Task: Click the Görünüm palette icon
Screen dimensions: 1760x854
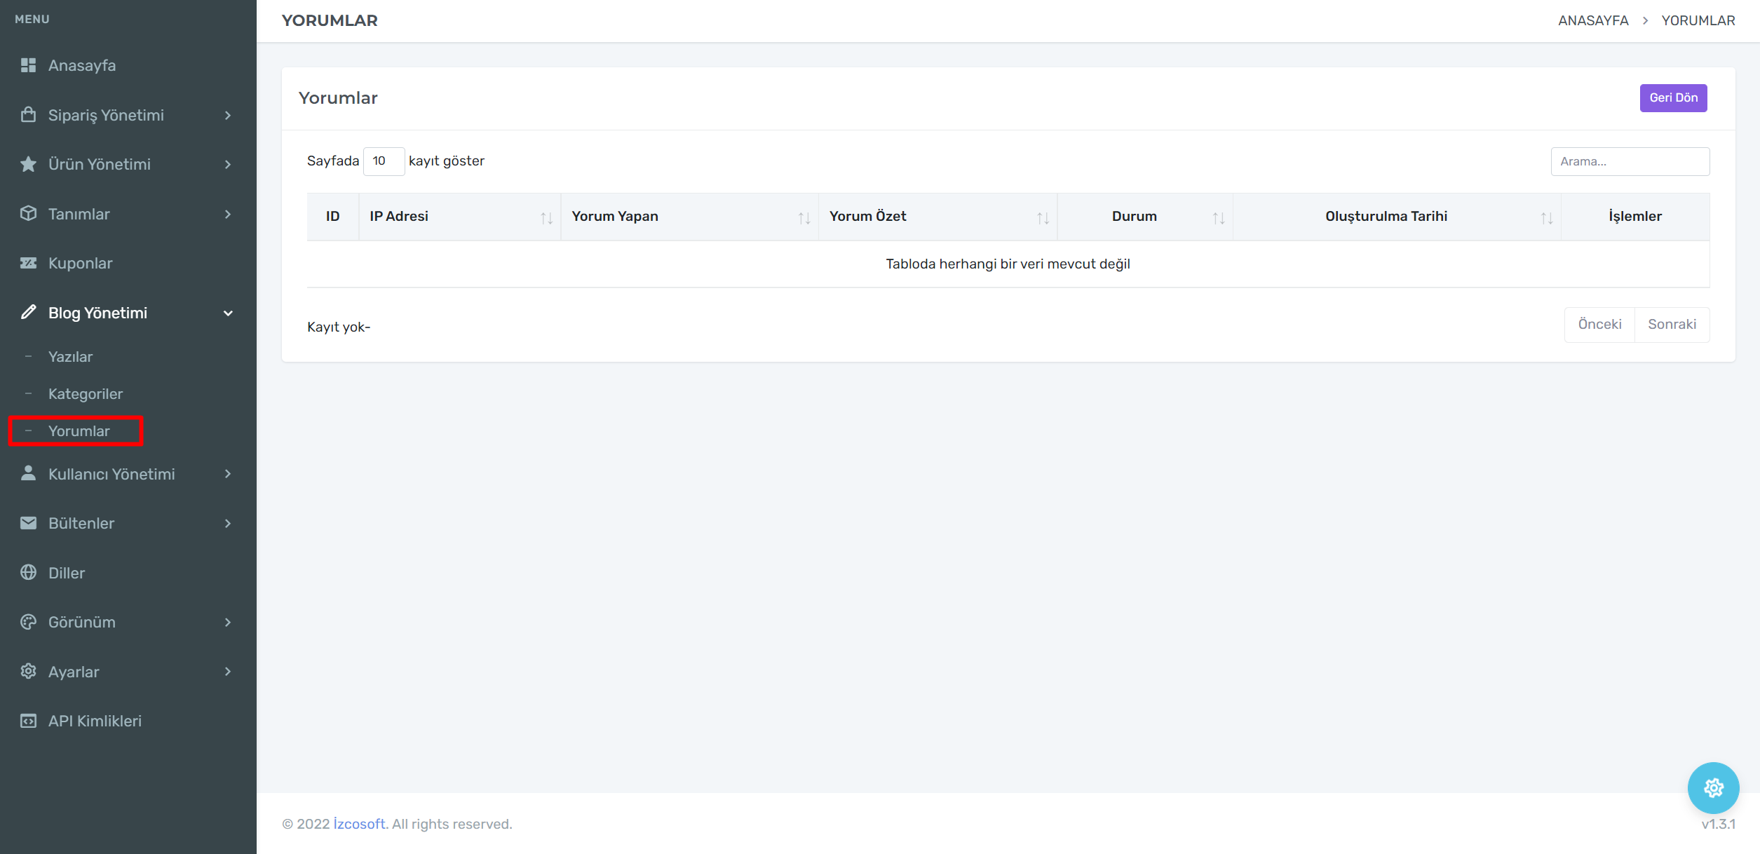Action: (28, 622)
